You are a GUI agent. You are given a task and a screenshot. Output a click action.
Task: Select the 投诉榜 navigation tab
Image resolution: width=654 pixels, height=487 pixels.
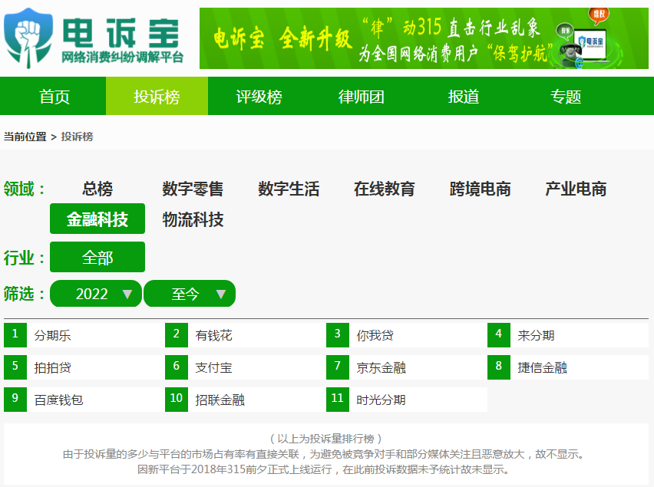point(157,96)
